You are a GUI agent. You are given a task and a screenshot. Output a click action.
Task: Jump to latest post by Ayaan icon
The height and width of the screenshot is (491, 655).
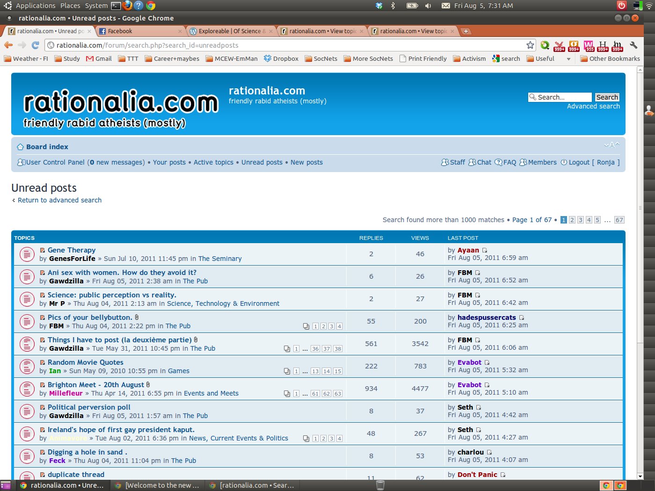pos(485,250)
